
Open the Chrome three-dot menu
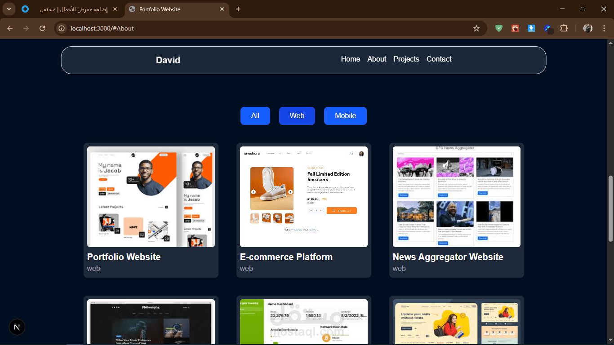[604, 28]
